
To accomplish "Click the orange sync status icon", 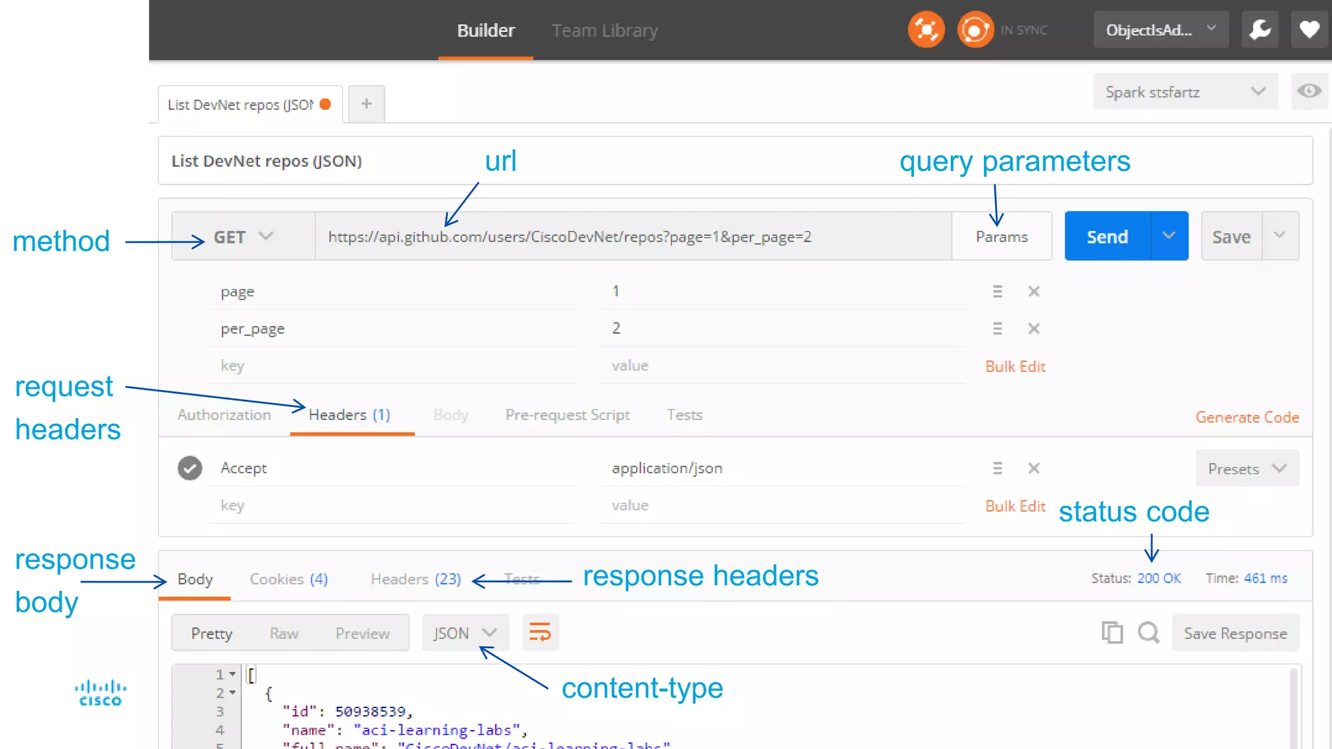I will point(975,30).
